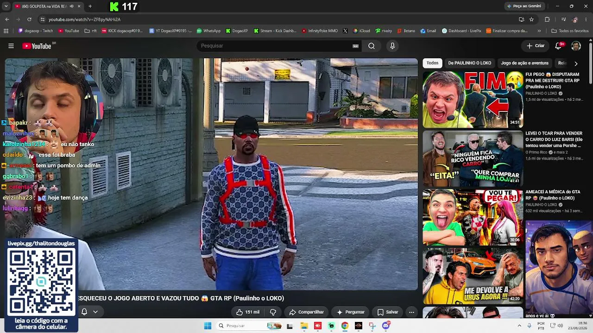The height and width of the screenshot is (333, 593).
Task: Open the Chrome extensions puzzle icon
Action: (547, 19)
